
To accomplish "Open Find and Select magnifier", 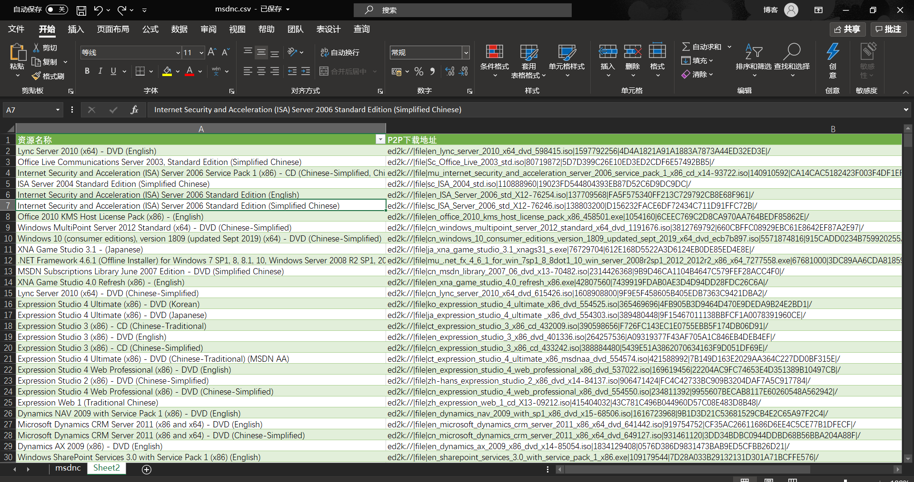I will coord(792,60).
